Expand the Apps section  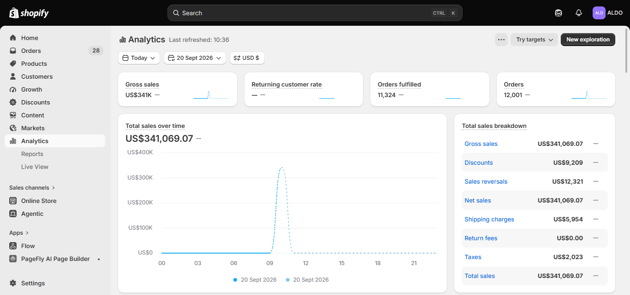coord(19,233)
